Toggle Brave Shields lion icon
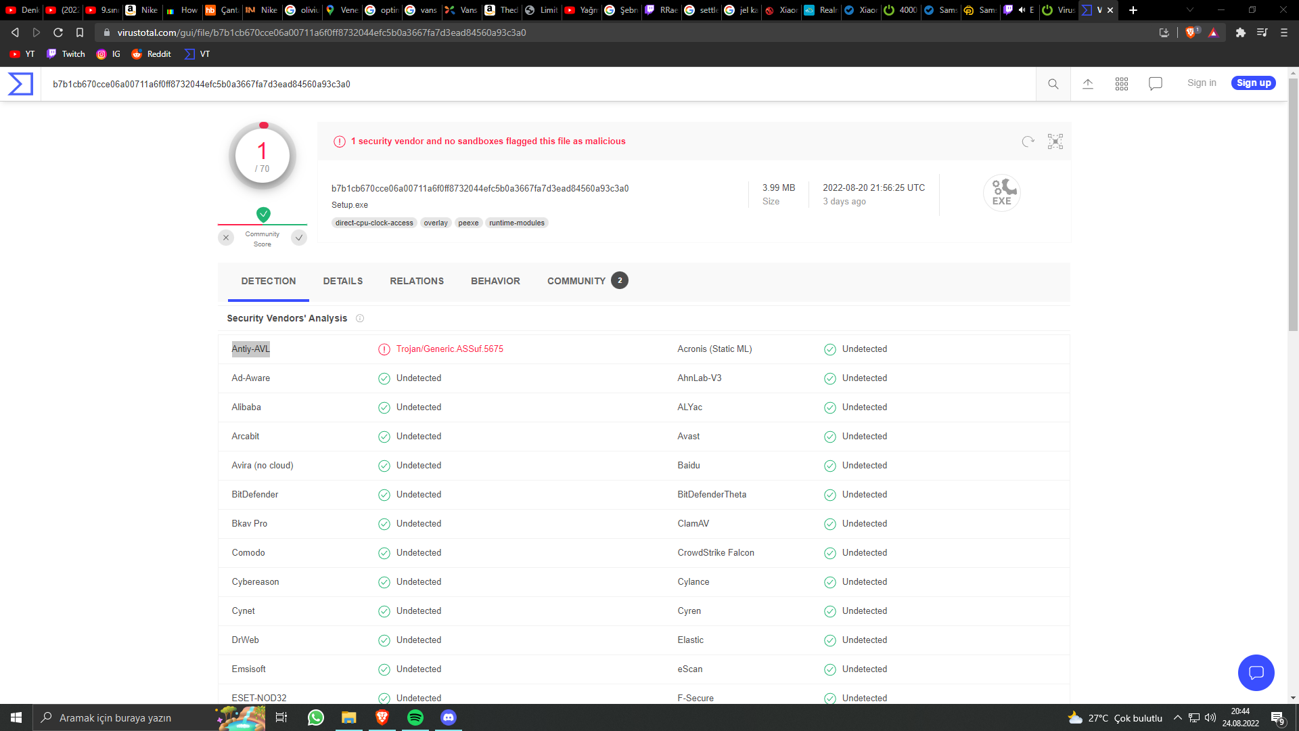 click(1191, 32)
